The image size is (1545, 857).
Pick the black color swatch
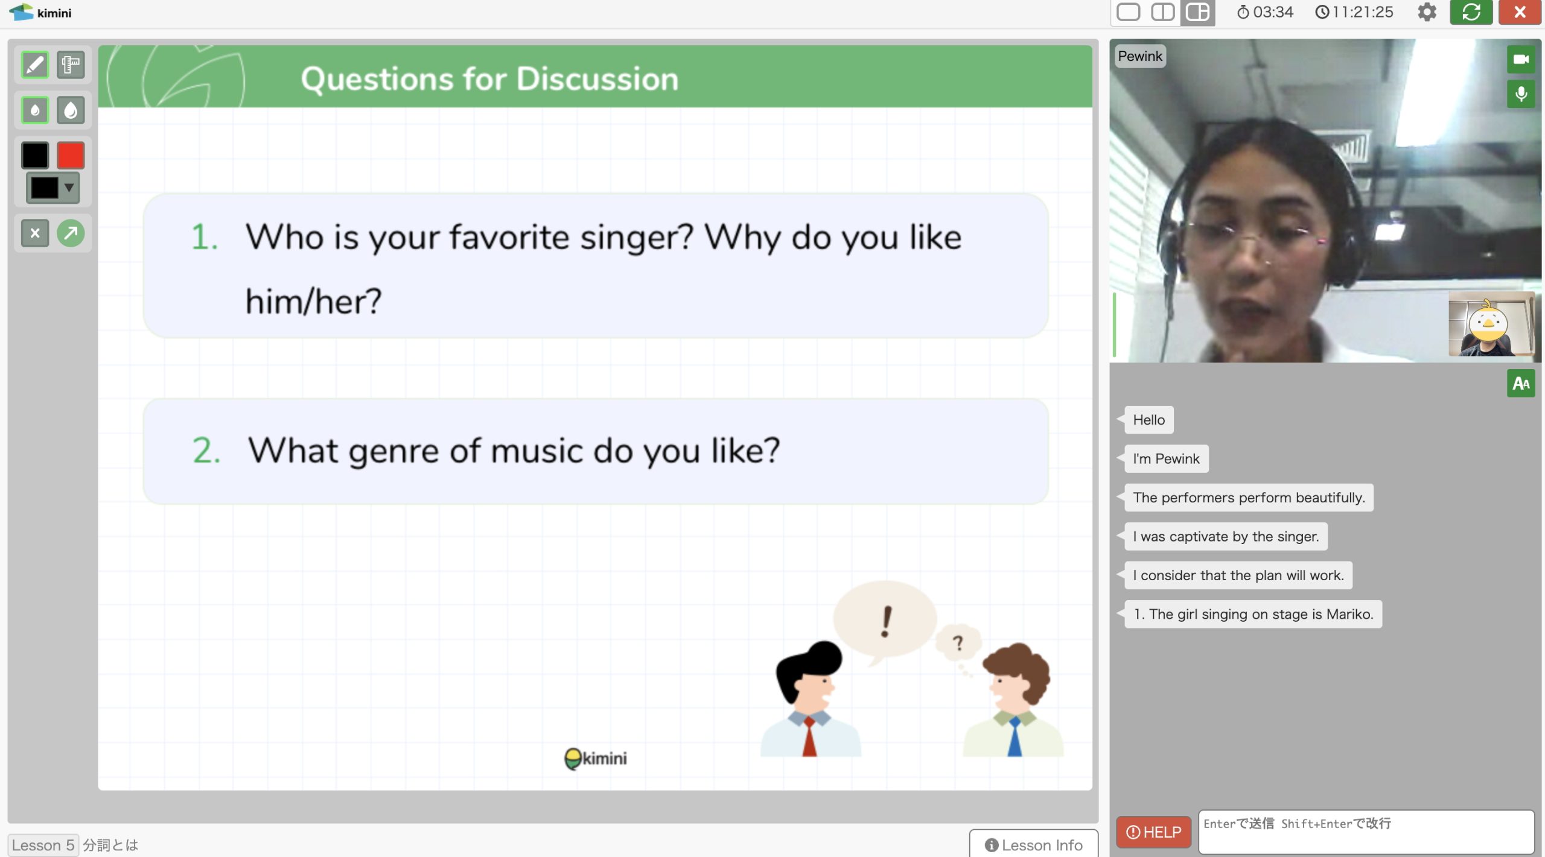[x=35, y=155]
